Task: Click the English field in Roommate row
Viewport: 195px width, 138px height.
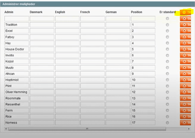Action: click(67, 98)
